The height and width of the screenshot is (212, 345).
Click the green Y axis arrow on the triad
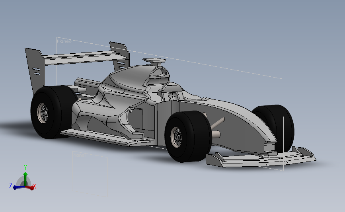[x=25, y=179]
